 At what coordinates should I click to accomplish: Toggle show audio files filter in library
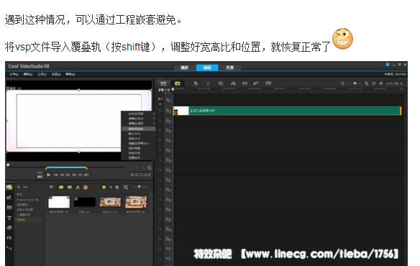click(x=78, y=187)
